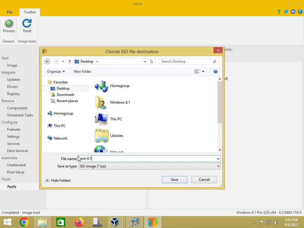Open the Discord link icon in NTLite
The height and width of the screenshot is (228, 304).
293,12
